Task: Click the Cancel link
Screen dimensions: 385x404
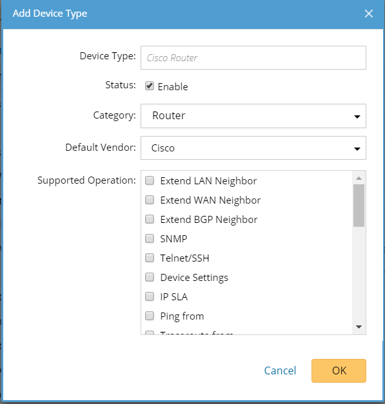Action: [280, 370]
